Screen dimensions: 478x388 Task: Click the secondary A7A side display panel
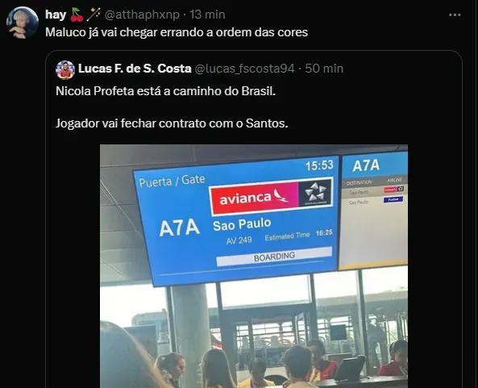click(x=374, y=211)
